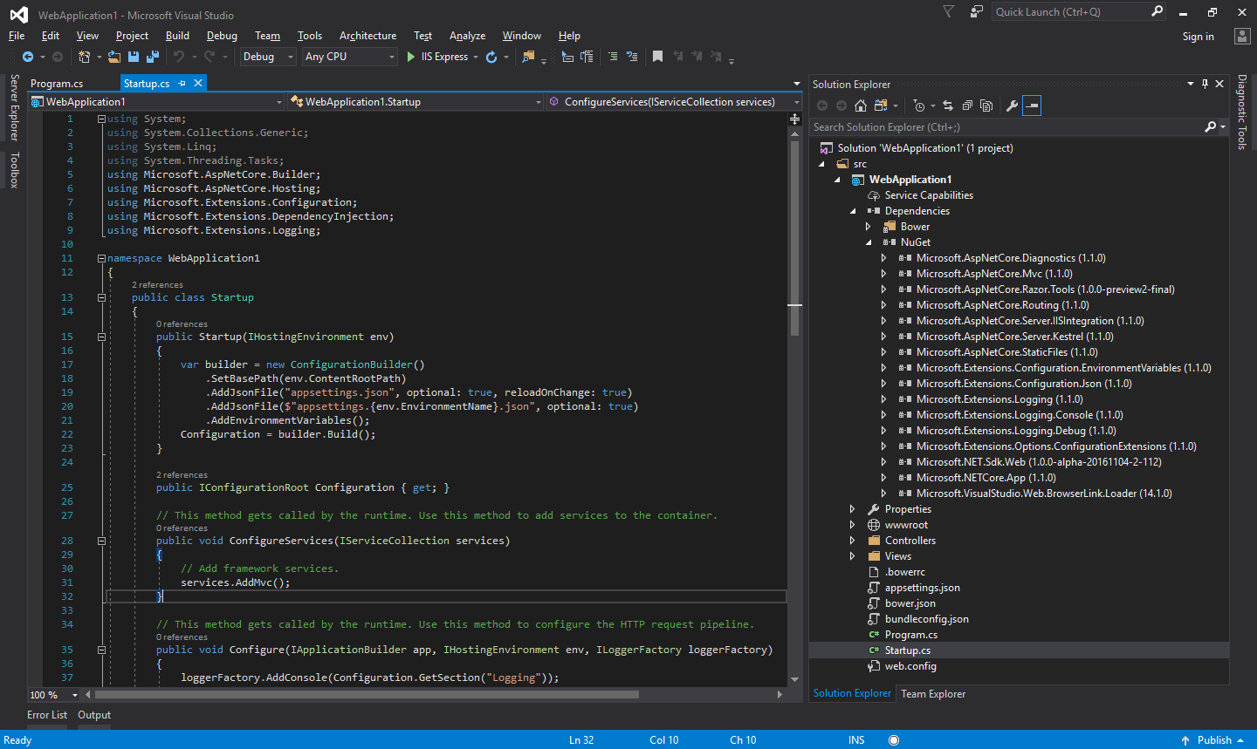Image resolution: width=1257 pixels, height=749 pixels.
Task: Select the Undo icon on the toolbar
Action: tap(177, 56)
